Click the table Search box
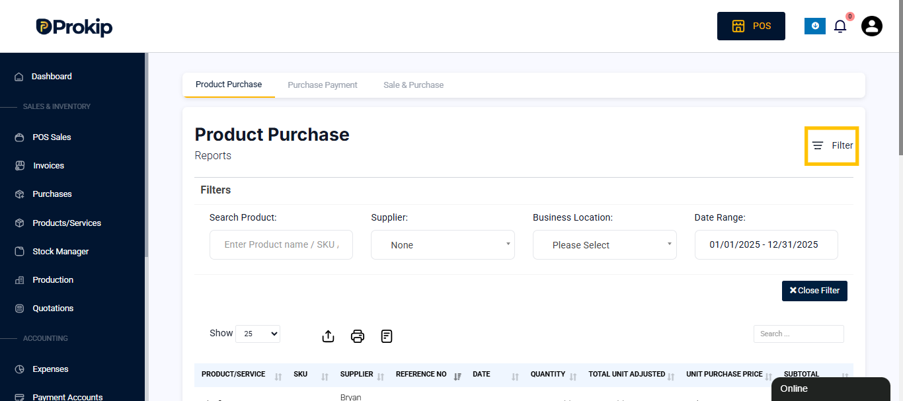 pyautogui.click(x=799, y=334)
